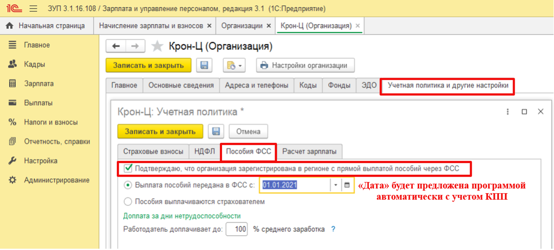Screen dimensions: 554x250
Task: Switch to Начисление зарплаты и взносов tab
Action: (151, 26)
